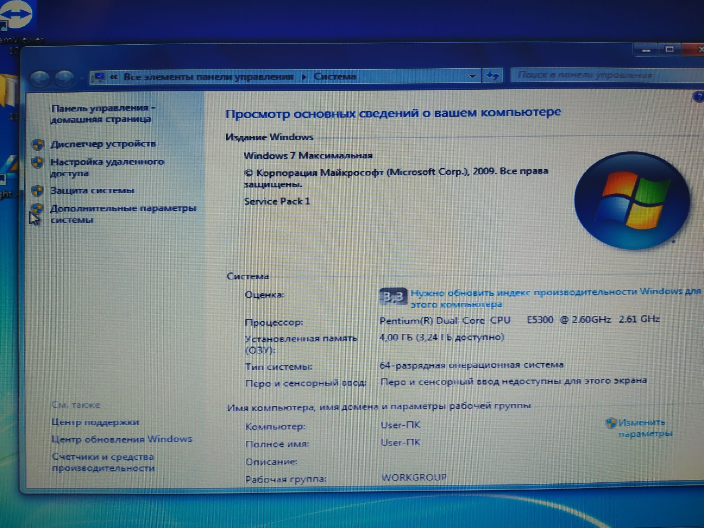Click the refresh button beside address bar
Screen dimensions: 704x528
pyautogui.click(x=492, y=75)
